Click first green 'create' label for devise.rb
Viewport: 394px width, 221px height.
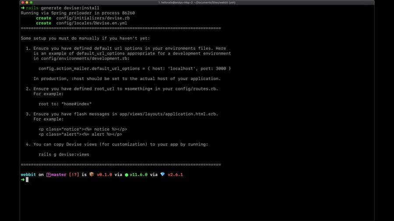pos(43,18)
